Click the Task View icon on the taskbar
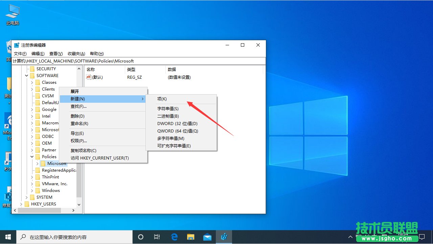The image size is (433, 244). (157, 237)
